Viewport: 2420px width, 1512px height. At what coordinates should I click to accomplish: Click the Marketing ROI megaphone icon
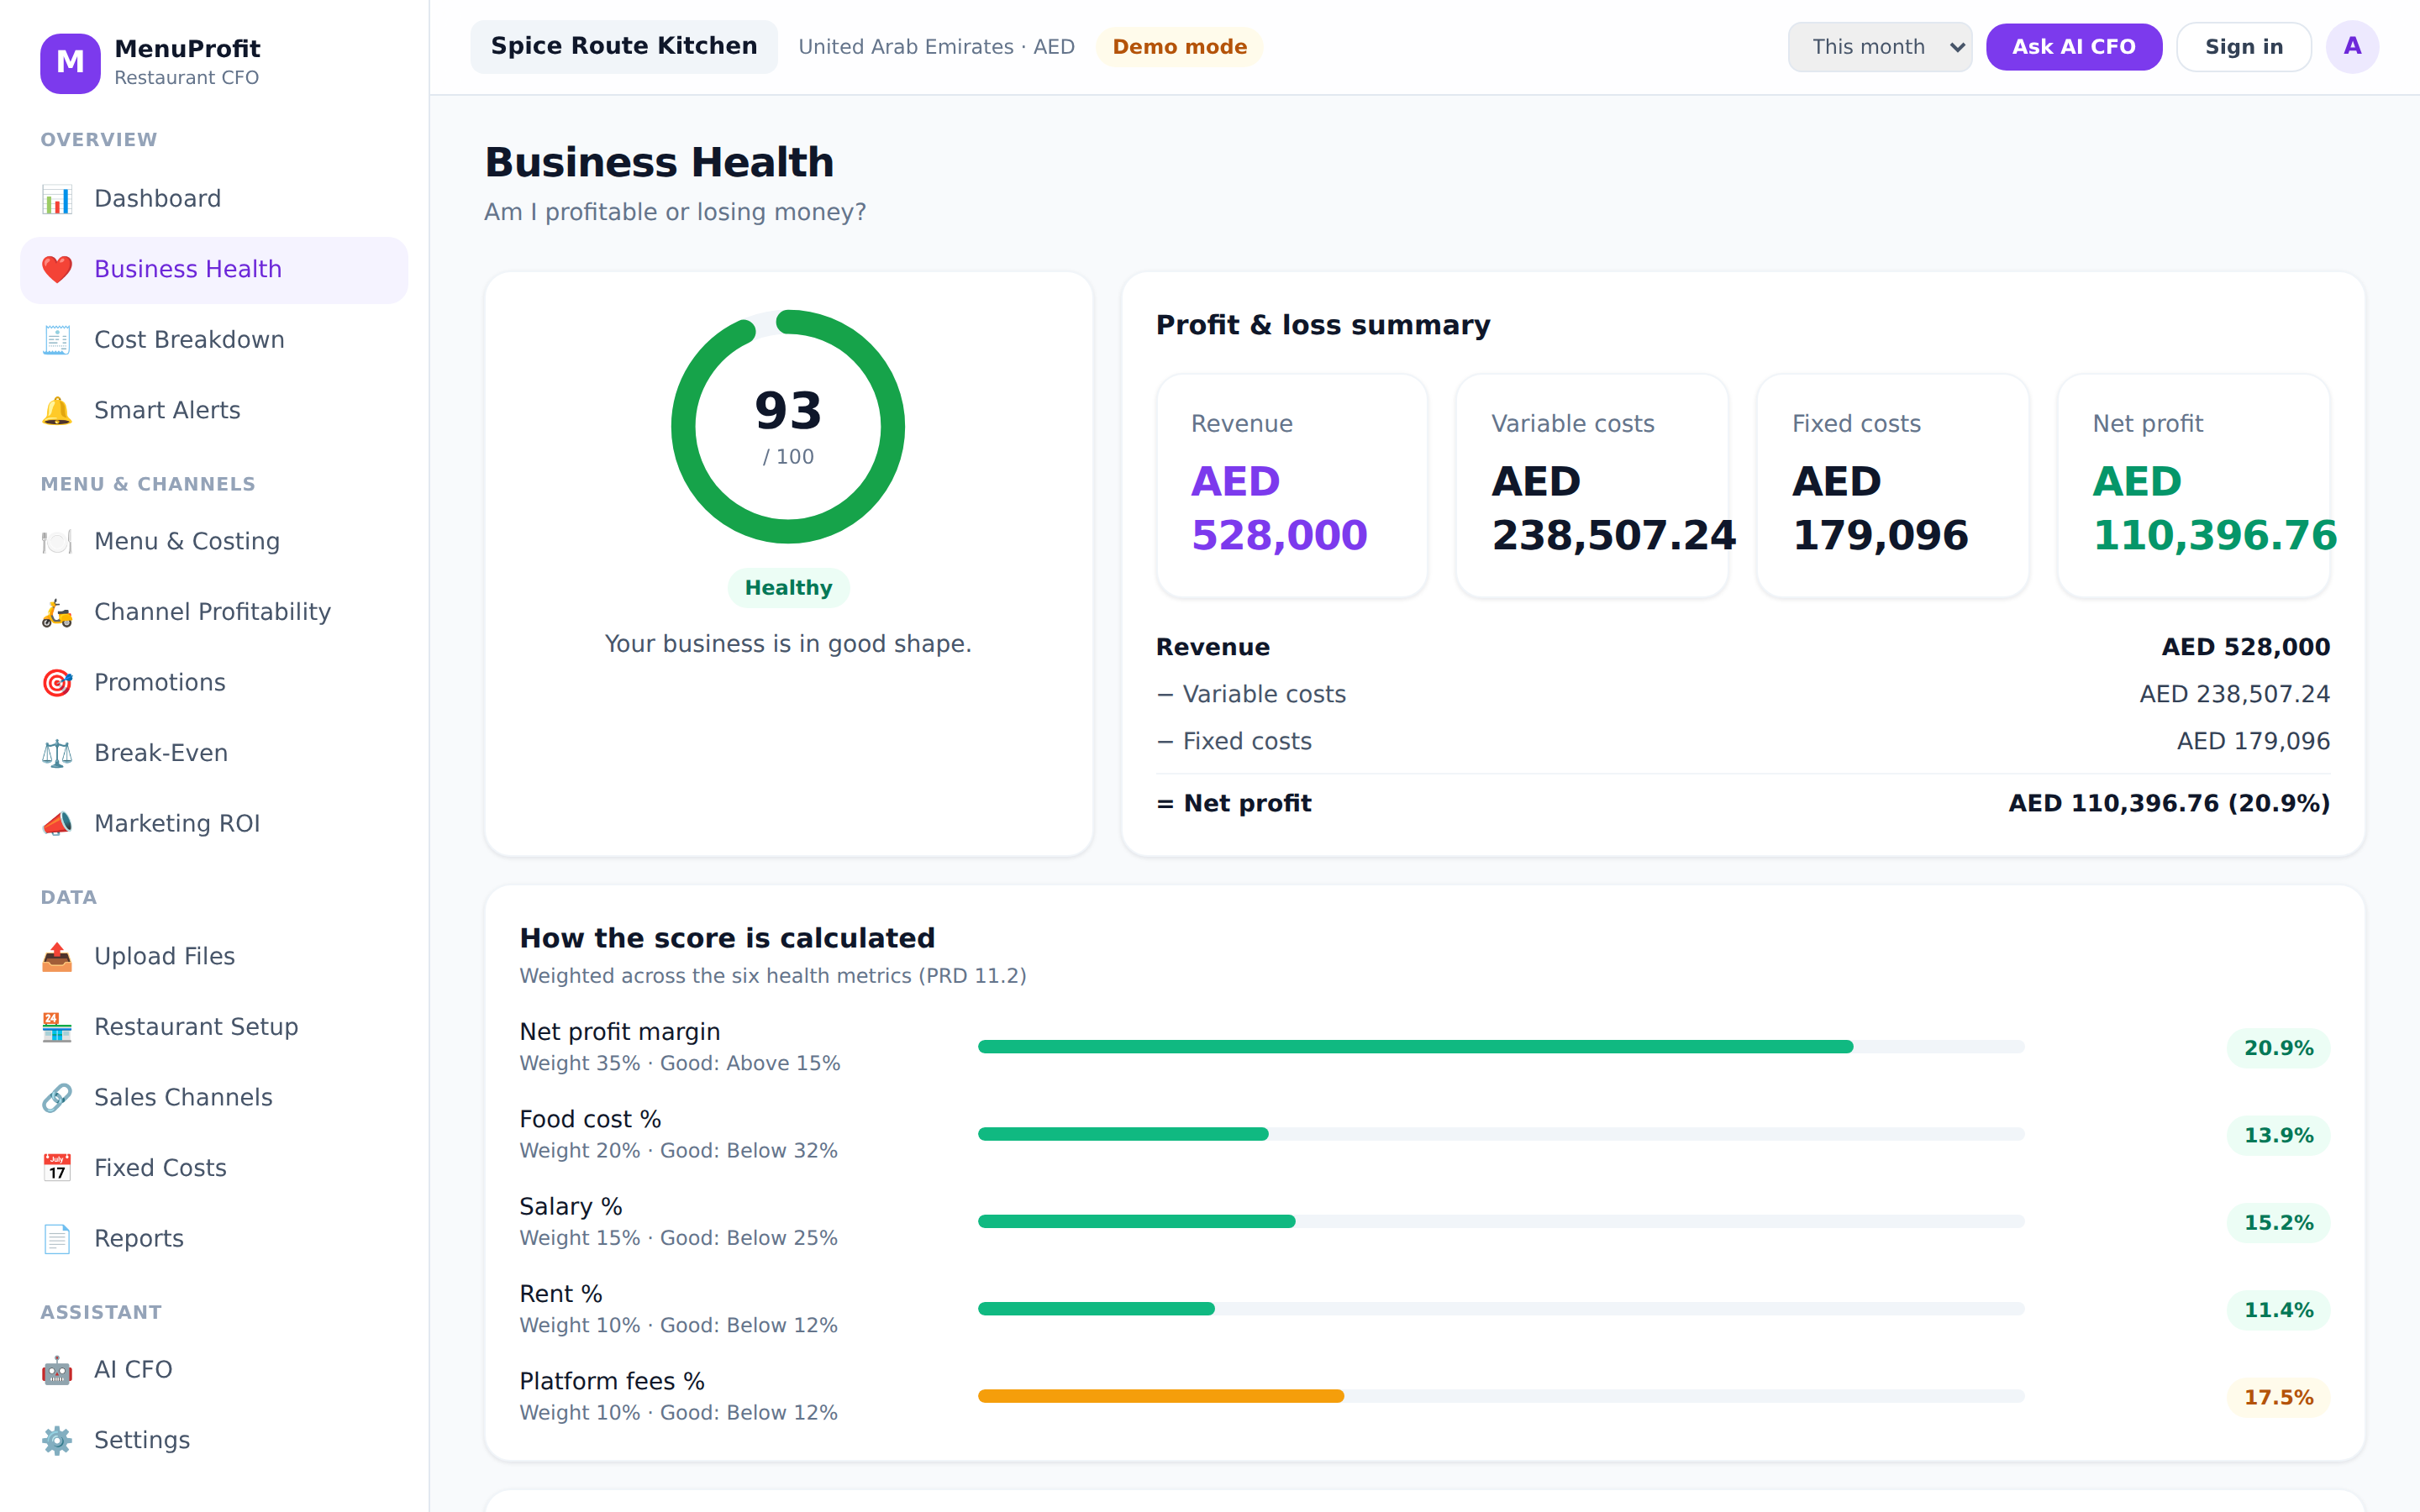tap(57, 823)
